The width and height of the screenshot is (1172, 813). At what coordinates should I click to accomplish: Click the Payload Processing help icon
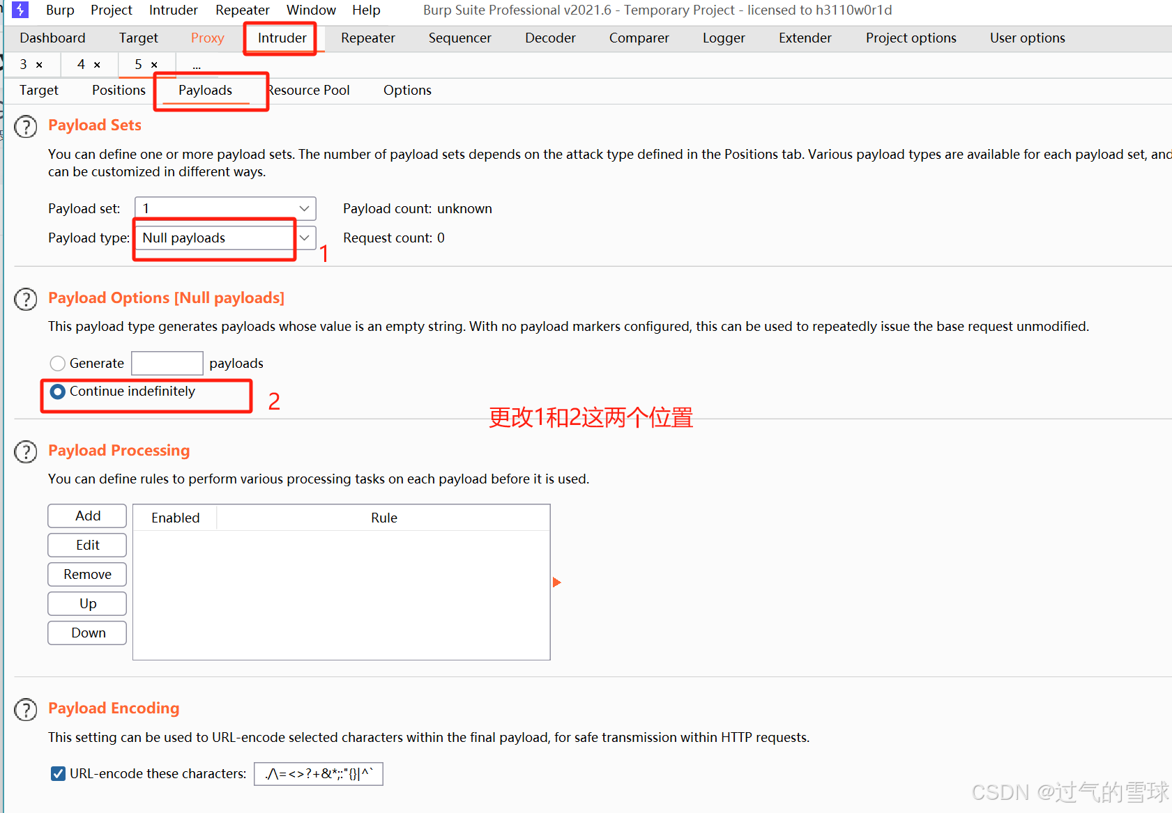(25, 451)
